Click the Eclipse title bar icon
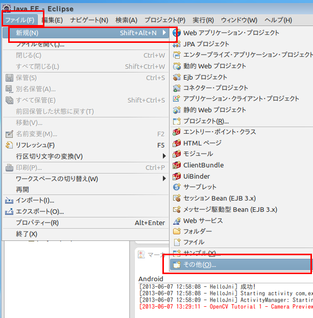Image resolution: width=313 pixels, height=318 pixels. point(7,9)
